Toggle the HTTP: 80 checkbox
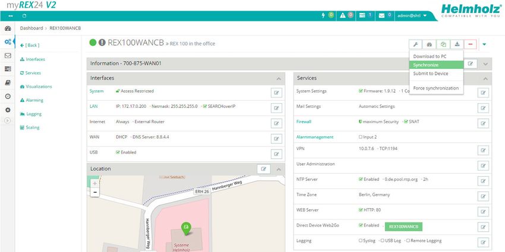 tap(361, 210)
